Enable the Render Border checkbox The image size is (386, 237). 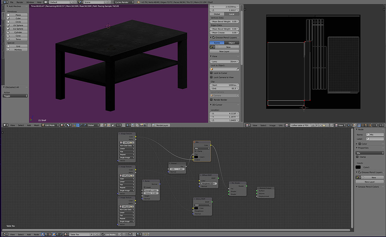tap(211, 100)
